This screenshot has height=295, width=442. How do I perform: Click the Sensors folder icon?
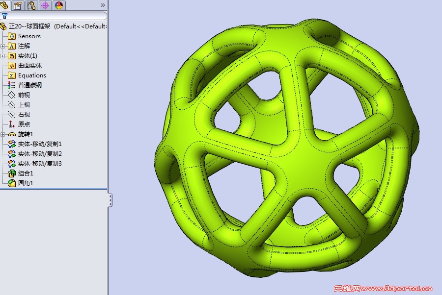click(x=12, y=36)
